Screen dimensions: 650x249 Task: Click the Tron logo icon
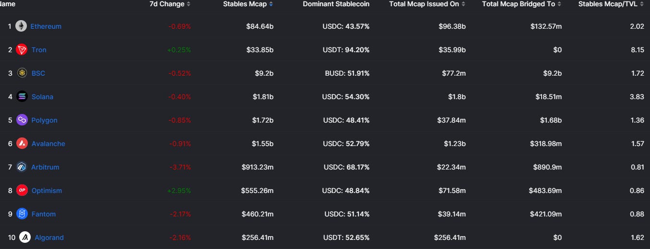click(22, 50)
